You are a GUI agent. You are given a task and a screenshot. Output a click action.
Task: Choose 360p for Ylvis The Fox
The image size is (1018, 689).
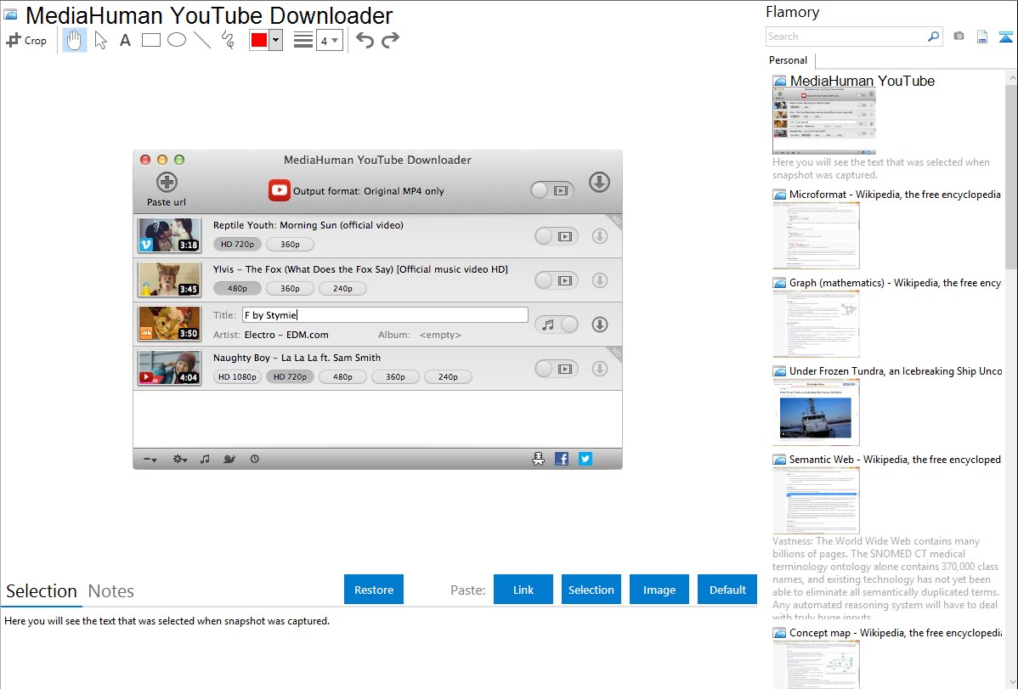pos(290,288)
